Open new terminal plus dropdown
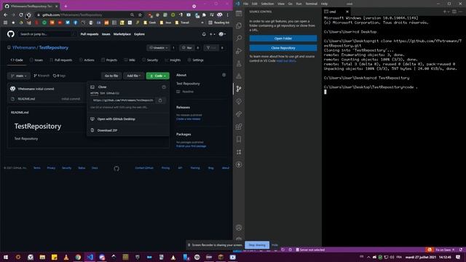The image size is (466, 262). (x=446, y=12)
